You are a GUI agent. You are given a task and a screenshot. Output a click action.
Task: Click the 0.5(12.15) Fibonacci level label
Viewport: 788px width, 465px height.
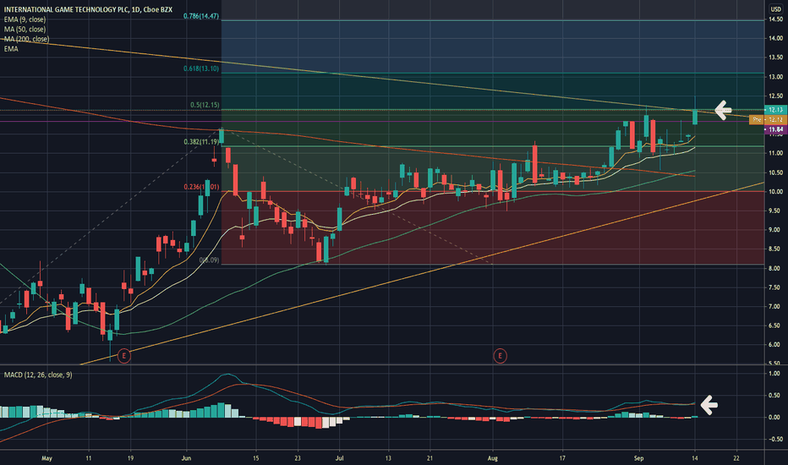(205, 105)
